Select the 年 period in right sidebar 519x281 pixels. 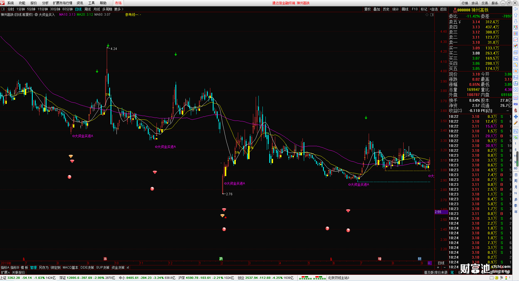515,212
